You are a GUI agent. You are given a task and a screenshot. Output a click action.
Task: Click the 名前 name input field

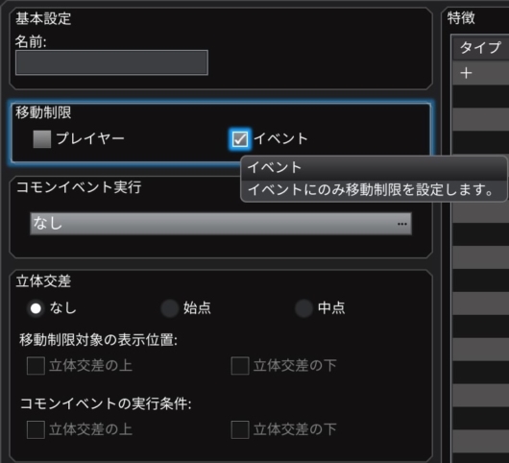111,62
